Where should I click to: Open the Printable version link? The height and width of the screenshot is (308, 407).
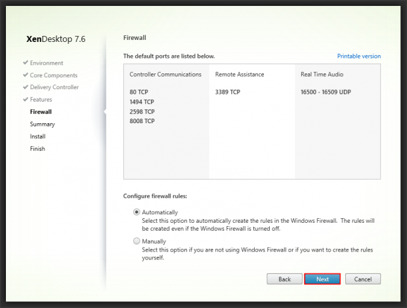pyautogui.click(x=358, y=56)
